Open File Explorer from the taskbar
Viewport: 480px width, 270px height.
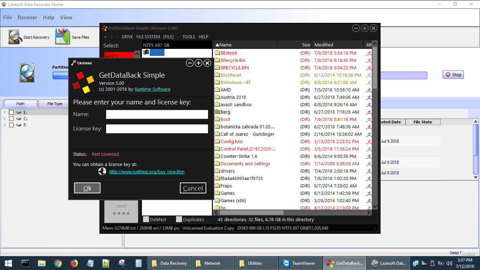tap(41, 263)
